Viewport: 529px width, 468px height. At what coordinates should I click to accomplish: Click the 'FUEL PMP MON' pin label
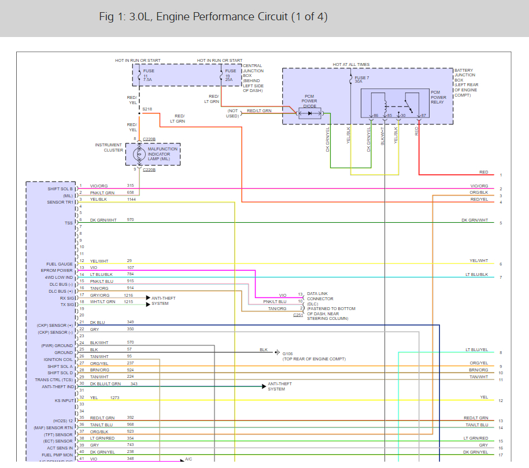pyautogui.click(x=57, y=455)
